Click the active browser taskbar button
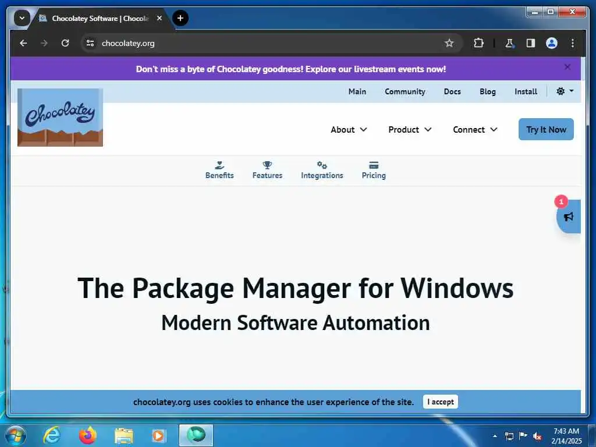Screen dimensions: 596x447 pos(196,435)
